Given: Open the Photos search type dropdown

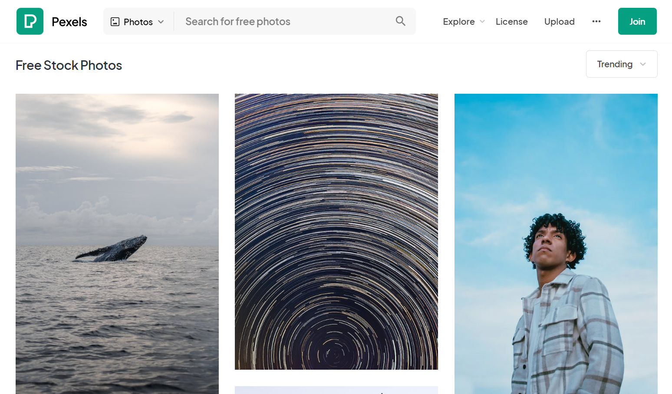Looking at the screenshot, I should 138,22.
